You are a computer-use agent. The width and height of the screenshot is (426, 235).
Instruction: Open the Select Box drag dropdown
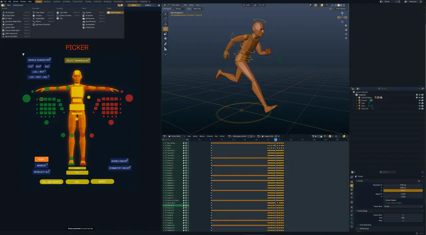(198, 9)
